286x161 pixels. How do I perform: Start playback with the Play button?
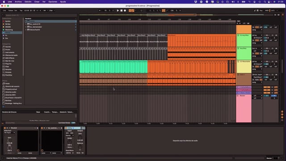click(x=118, y=11)
